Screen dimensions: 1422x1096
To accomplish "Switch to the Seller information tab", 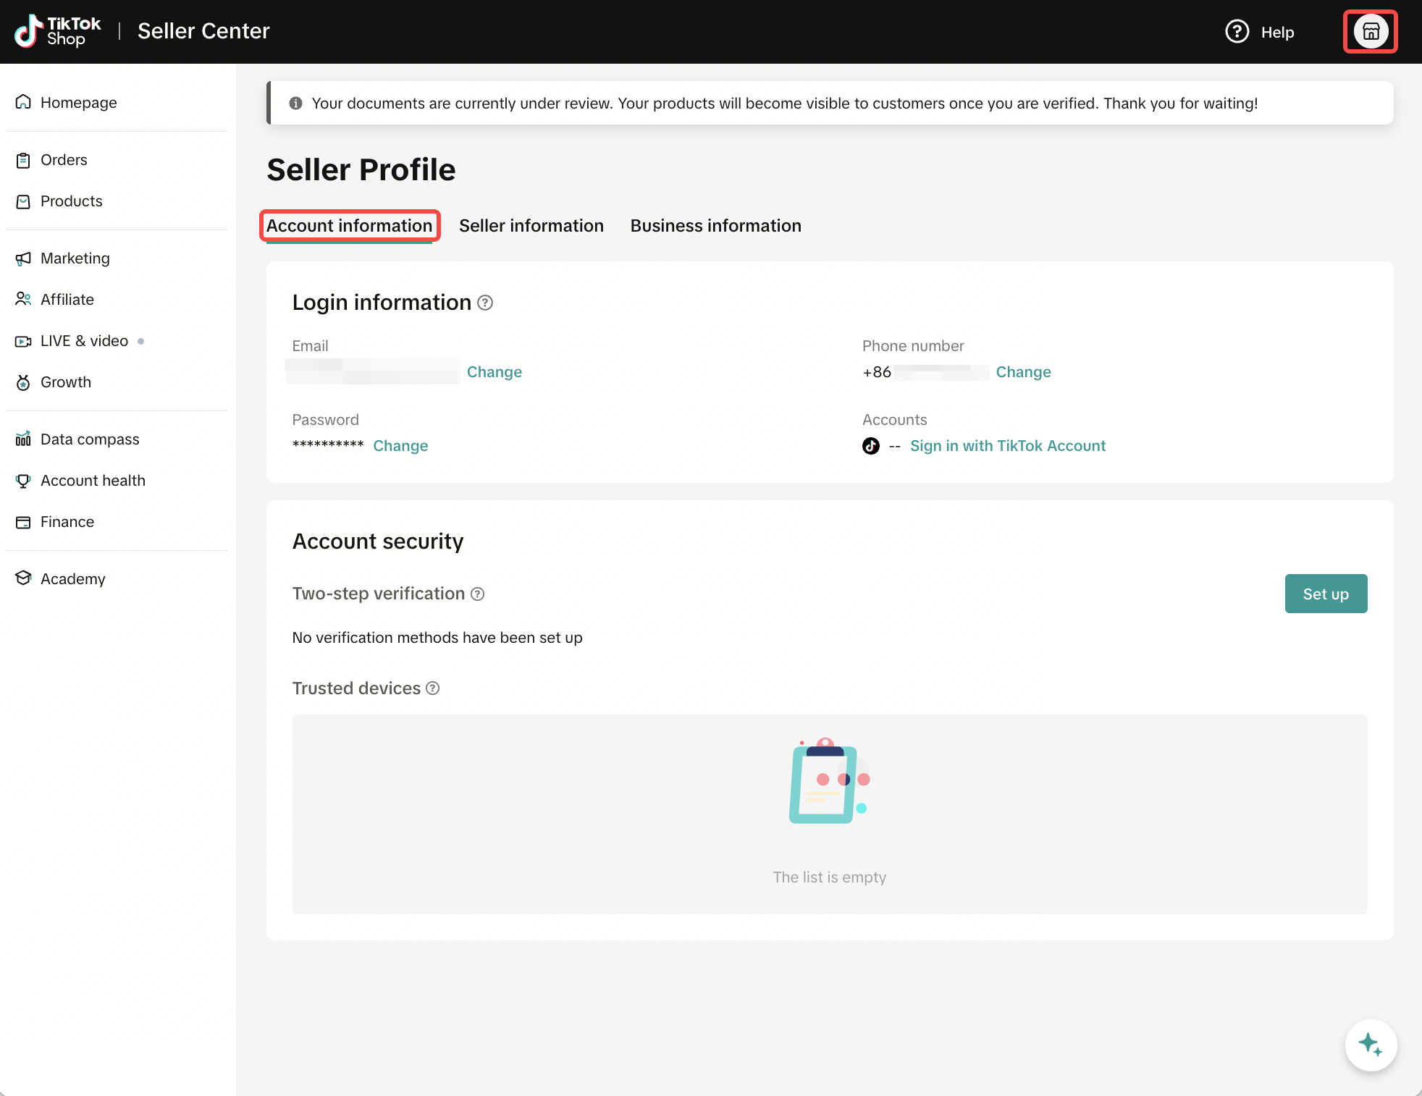I will (x=531, y=226).
